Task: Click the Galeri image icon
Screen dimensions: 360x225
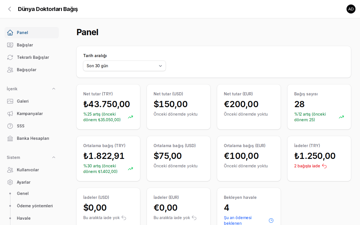Action: [10, 101]
